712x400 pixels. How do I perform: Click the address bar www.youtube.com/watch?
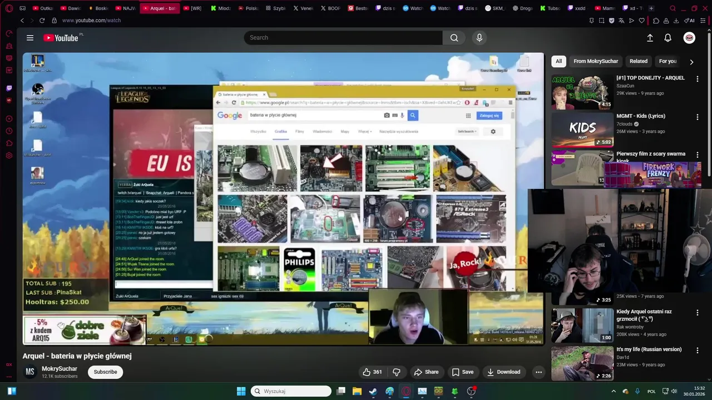pyautogui.click(x=91, y=21)
